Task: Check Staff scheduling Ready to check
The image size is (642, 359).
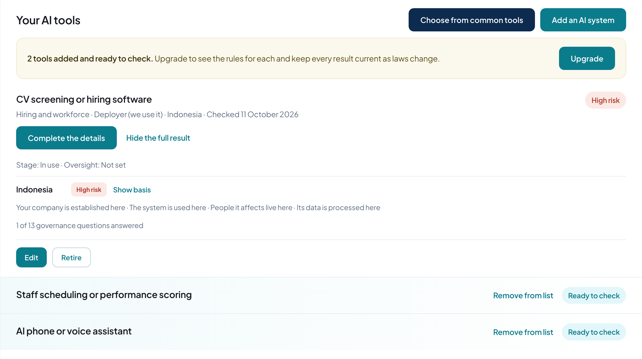Action: pyautogui.click(x=594, y=295)
